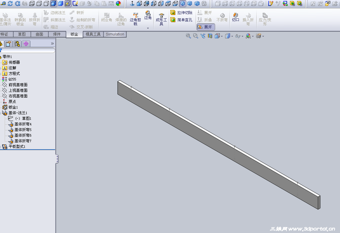
Task: Click the 切口 button
Action: pos(235,17)
